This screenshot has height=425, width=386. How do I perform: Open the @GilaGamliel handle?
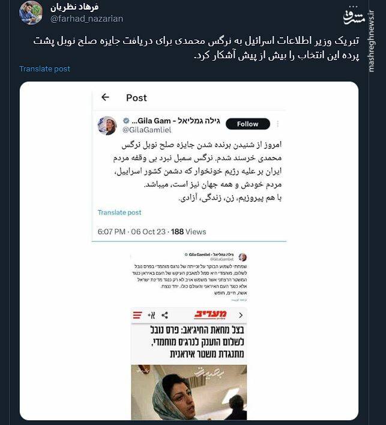click(x=147, y=130)
